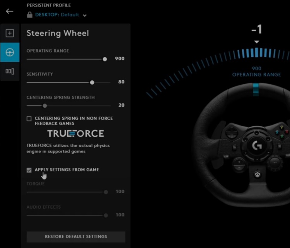Image resolution: width=290 pixels, height=248 pixels.
Task: Select the steering wheel settings tab
Action: pyautogui.click(x=10, y=52)
